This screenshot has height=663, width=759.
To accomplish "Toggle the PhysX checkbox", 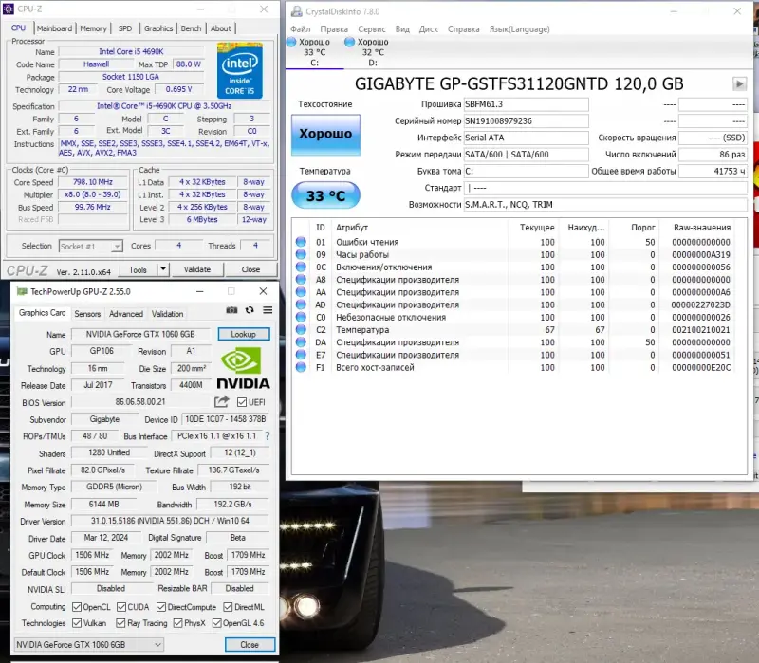I will tap(177, 623).
